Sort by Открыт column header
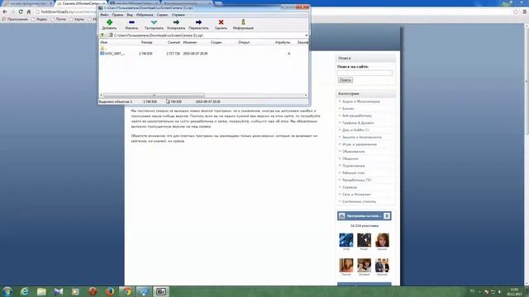Screen dimensions: 529x297 click(x=244, y=42)
